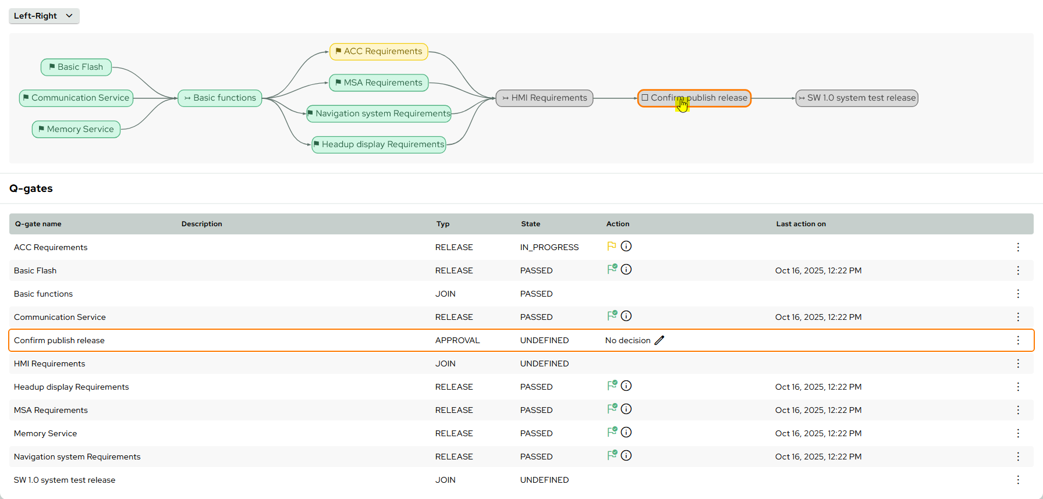Open three-dot menu for SW 1.0 system test release

tap(1018, 480)
